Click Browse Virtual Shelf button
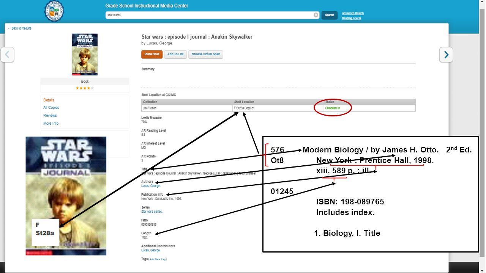Image resolution: width=486 pixels, height=273 pixels. tap(206, 54)
